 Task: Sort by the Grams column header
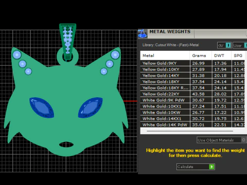point(201,55)
